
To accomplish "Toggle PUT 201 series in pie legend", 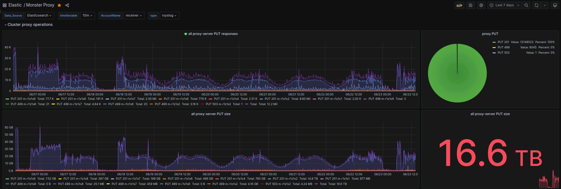I will click(503, 42).
